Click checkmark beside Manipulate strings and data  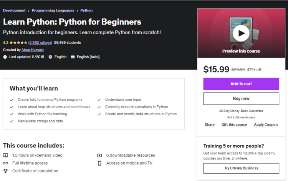pos(12,121)
